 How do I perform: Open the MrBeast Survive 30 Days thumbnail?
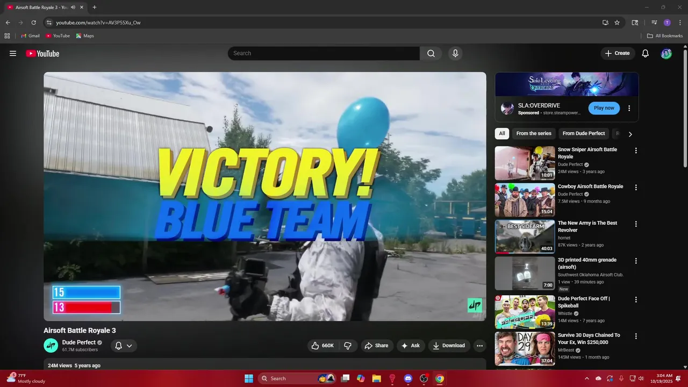point(525,348)
